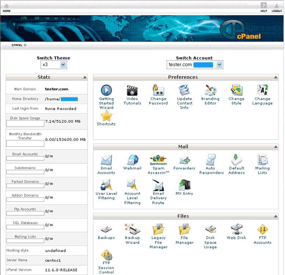Go to Home in top bar
This screenshot has width=285, height=275.
pyautogui.click(x=7, y=8)
